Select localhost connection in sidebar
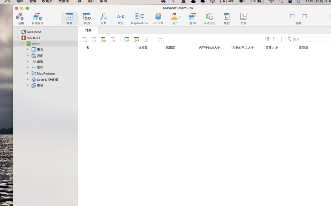This screenshot has width=331, height=206. 34,32
